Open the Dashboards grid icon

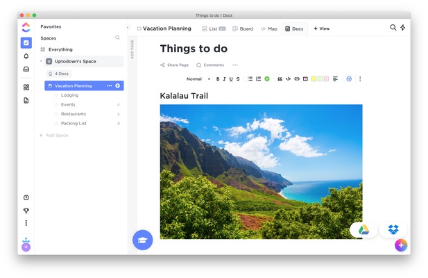point(26,87)
